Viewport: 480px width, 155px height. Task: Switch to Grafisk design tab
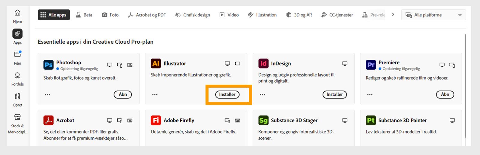pyautogui.click(x=192, y=15)
